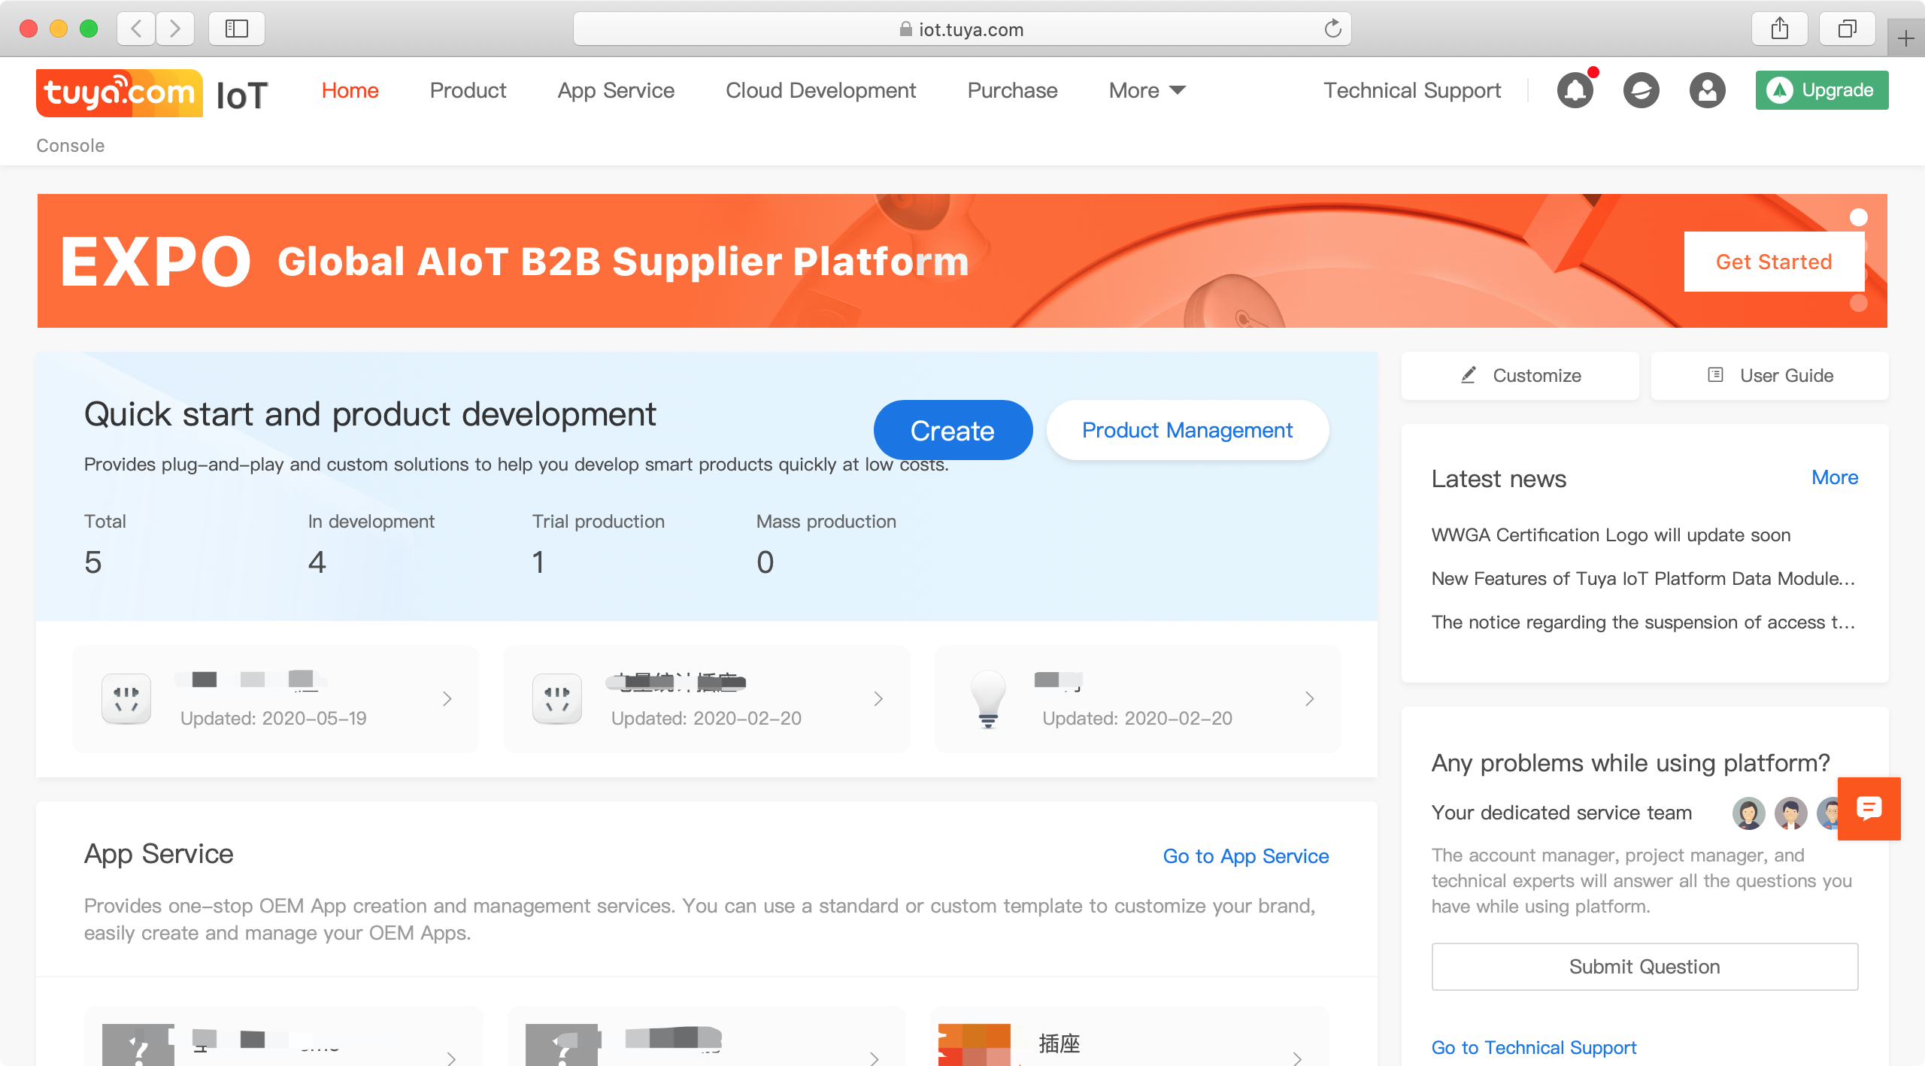The width and height of the screenshot is (1925, 1066).
Task: Open the user account avatar icon
Action: pyautogui.click(x=1707, y=91)
